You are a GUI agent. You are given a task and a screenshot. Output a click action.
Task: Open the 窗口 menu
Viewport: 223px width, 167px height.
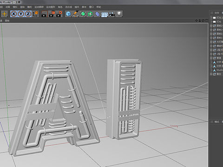tap(92, 7)
